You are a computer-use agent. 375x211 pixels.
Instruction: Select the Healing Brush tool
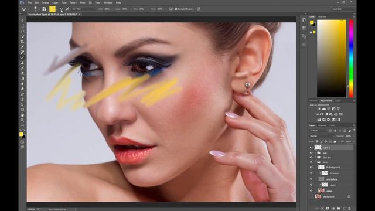(x=22, y=52)
